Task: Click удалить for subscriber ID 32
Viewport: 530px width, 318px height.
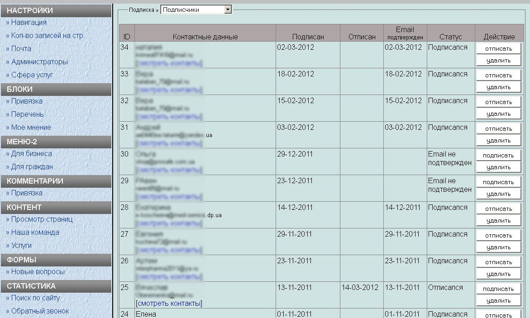Action: (x=499, y=114)
